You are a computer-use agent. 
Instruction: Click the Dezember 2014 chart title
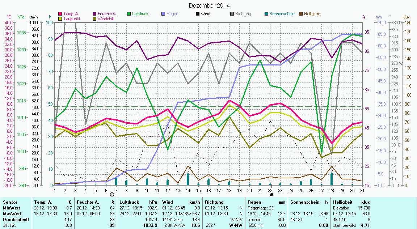pos(209,5)
